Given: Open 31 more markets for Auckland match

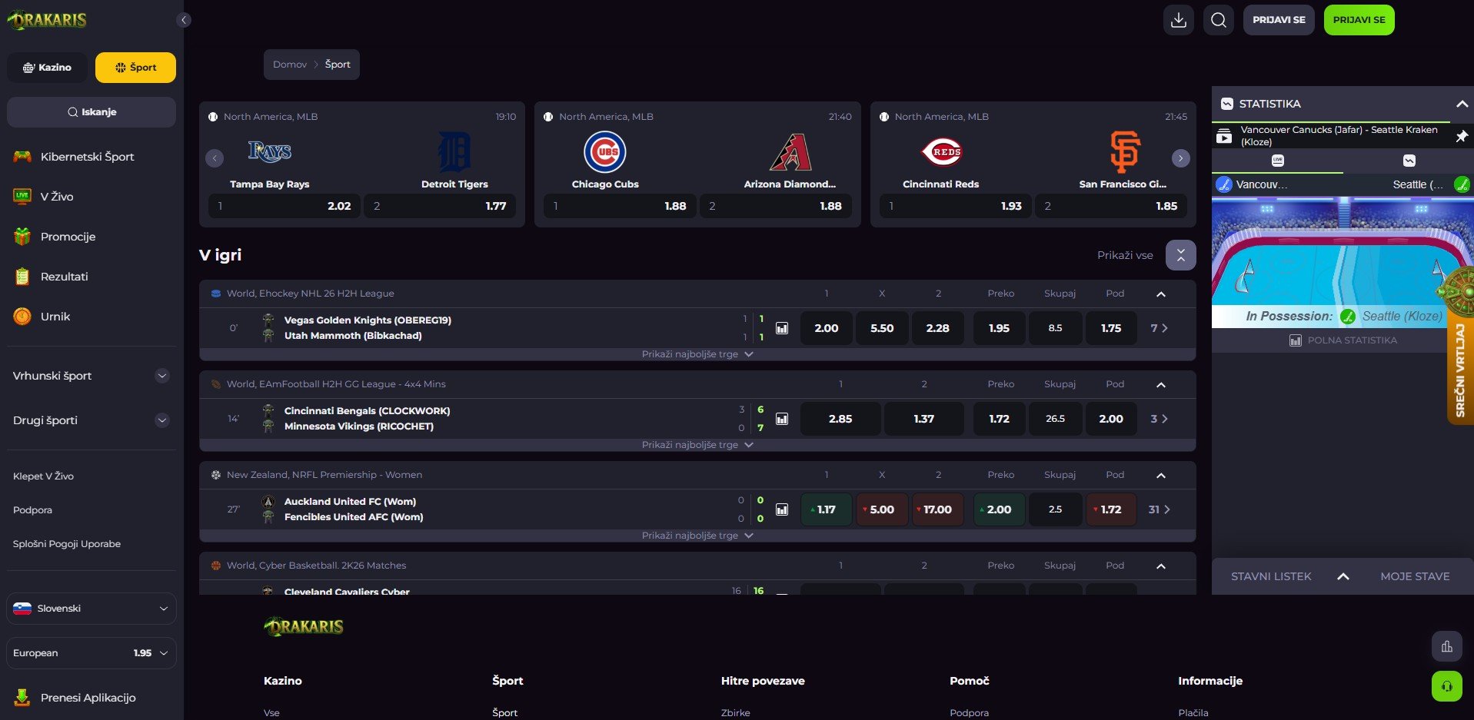Looking at the screenshot, I should click(x=1159, y=509).
